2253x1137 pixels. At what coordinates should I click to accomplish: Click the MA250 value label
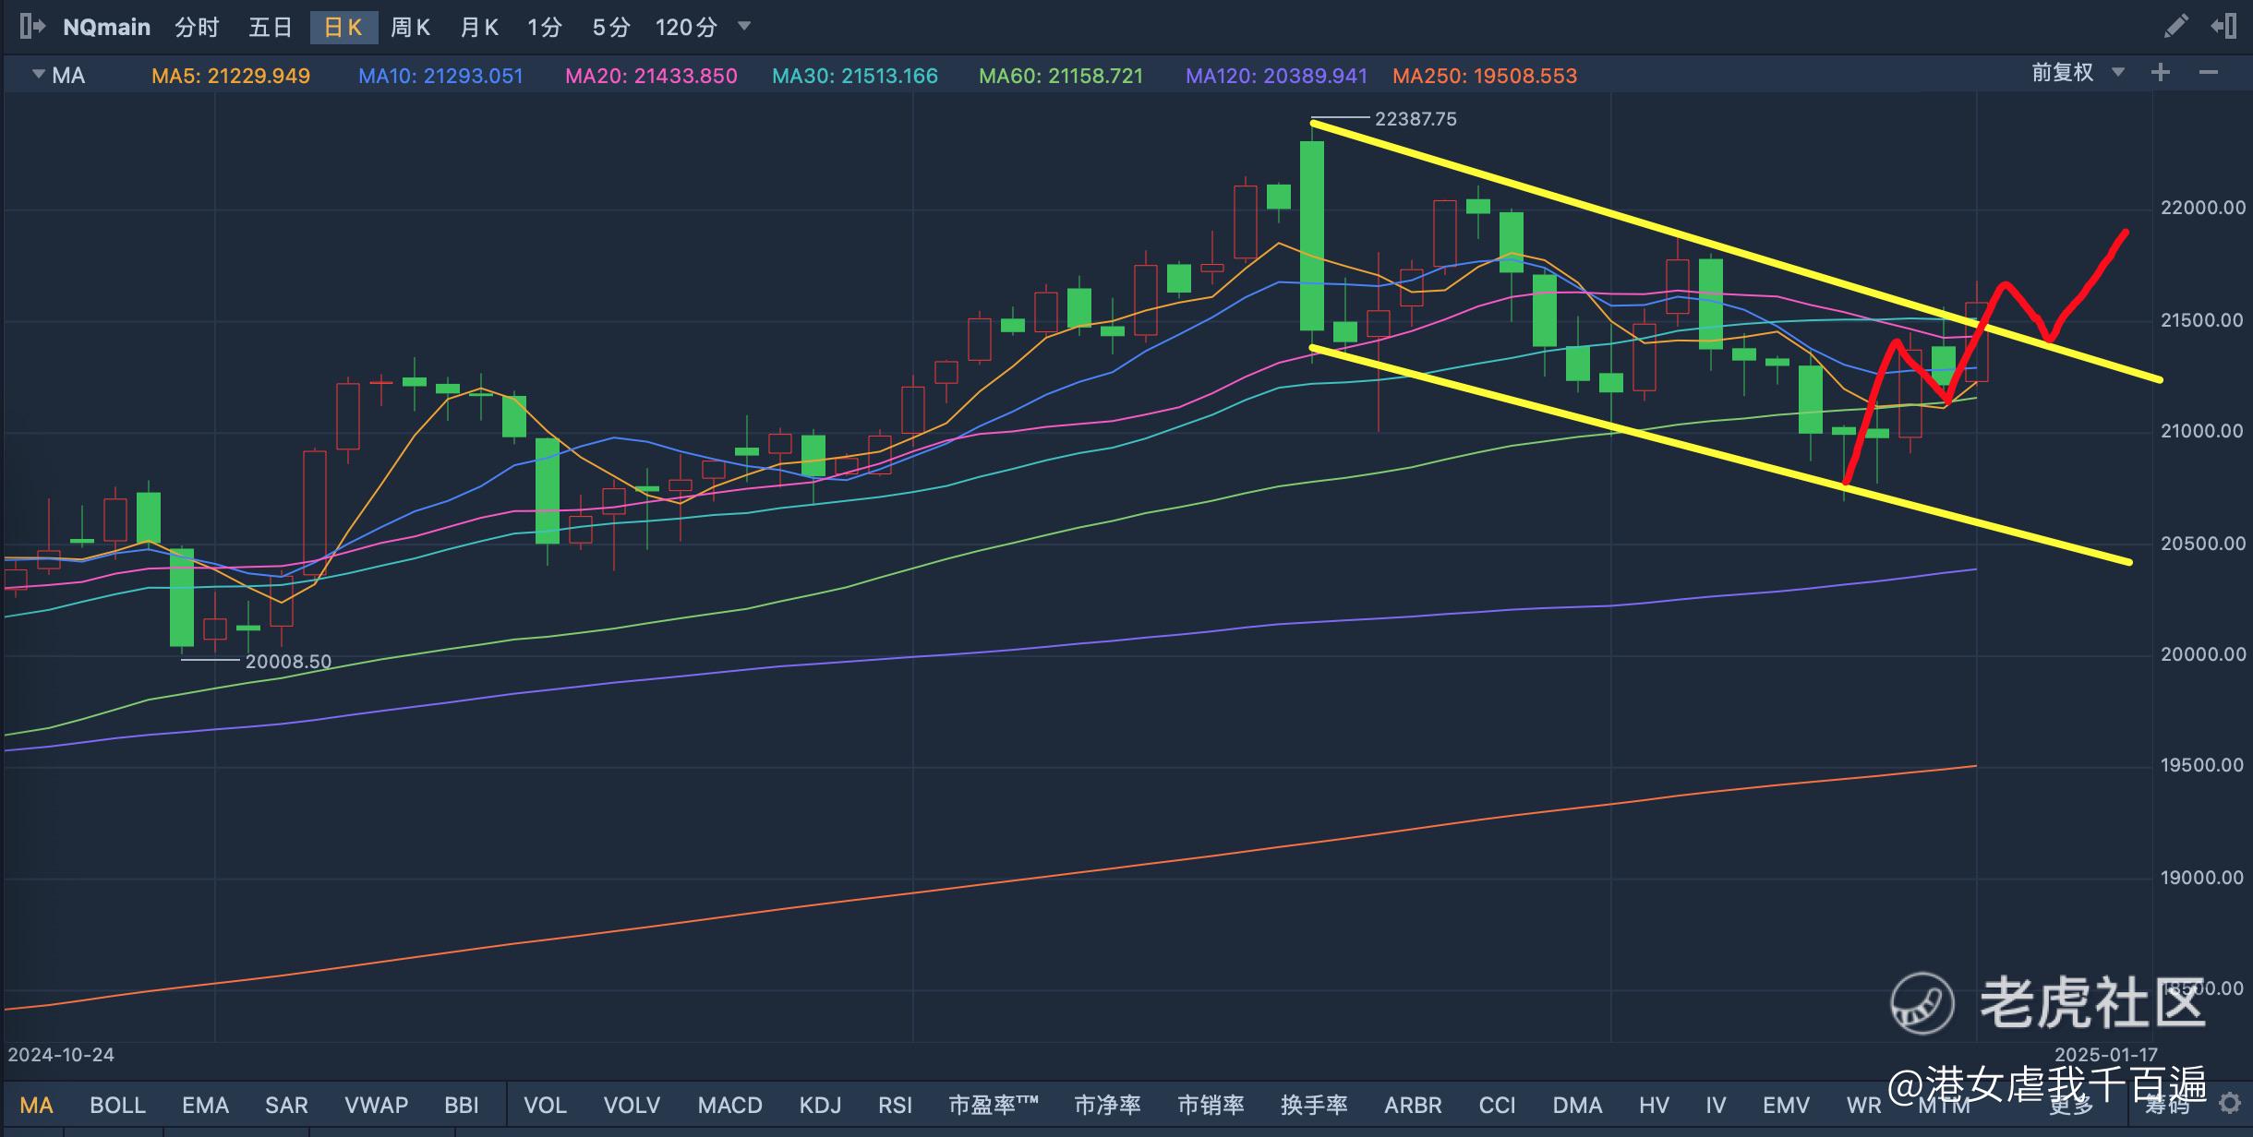pos(1485,76)
